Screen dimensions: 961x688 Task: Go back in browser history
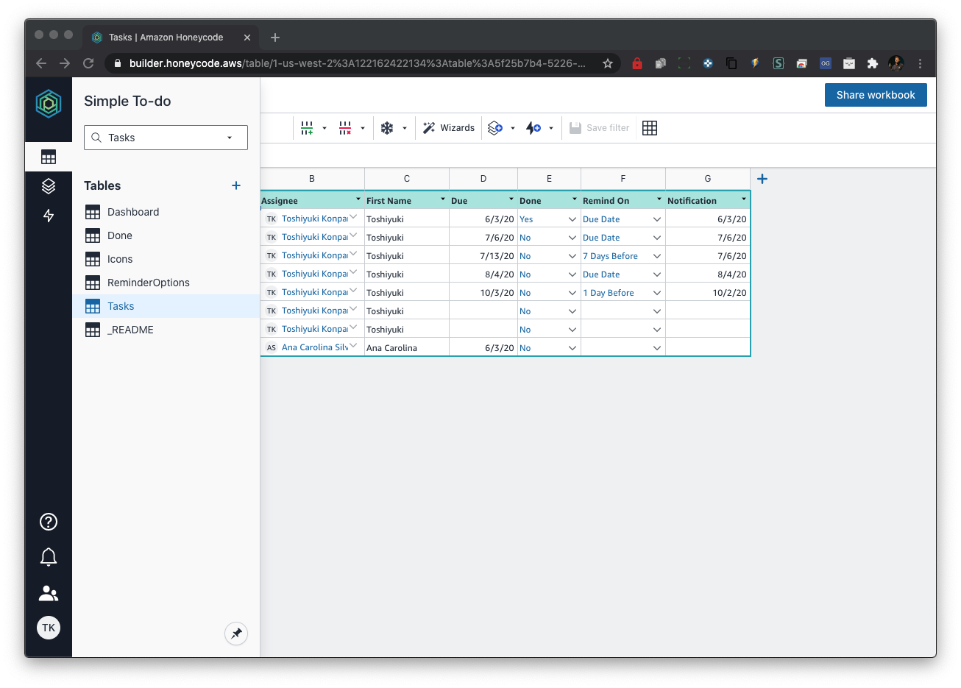pos(41,63)
